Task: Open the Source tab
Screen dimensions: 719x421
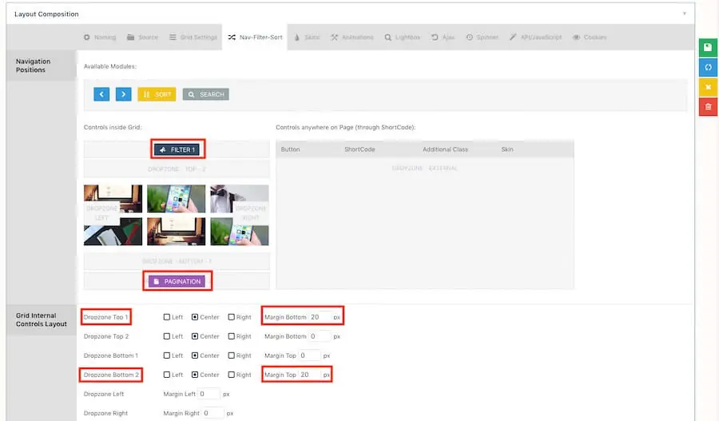Action: point(143,37)
